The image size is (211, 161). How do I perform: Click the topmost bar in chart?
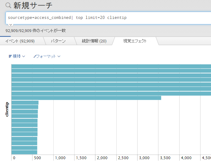coord(111,66)
